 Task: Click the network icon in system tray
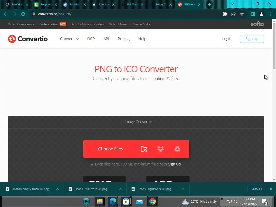(x=229, y=201)
